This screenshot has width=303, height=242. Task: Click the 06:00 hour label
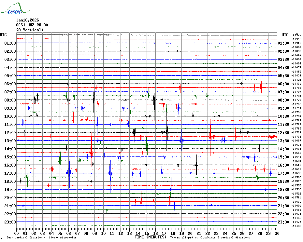click(x=10, y=84)
